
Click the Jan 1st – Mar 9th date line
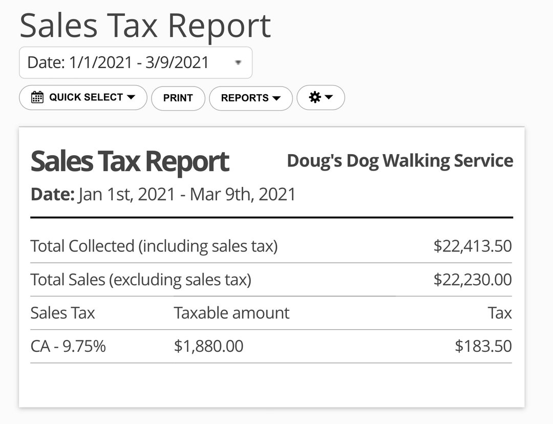click(x=163, y=195)
